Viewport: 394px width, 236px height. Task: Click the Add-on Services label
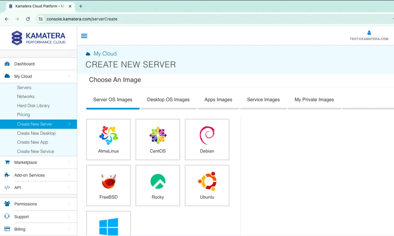(29, 175)
